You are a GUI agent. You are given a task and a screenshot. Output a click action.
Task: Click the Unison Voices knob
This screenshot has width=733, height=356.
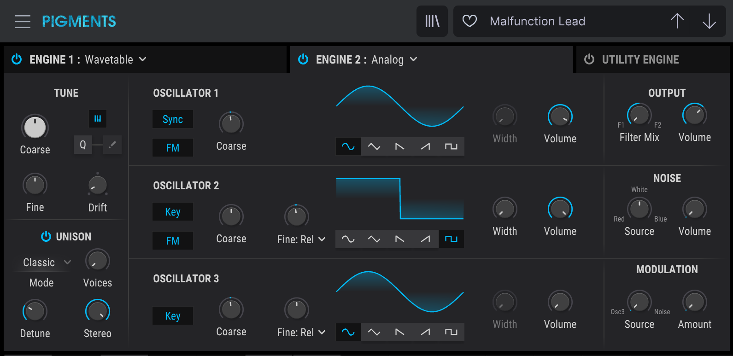(x=98, y=261)
